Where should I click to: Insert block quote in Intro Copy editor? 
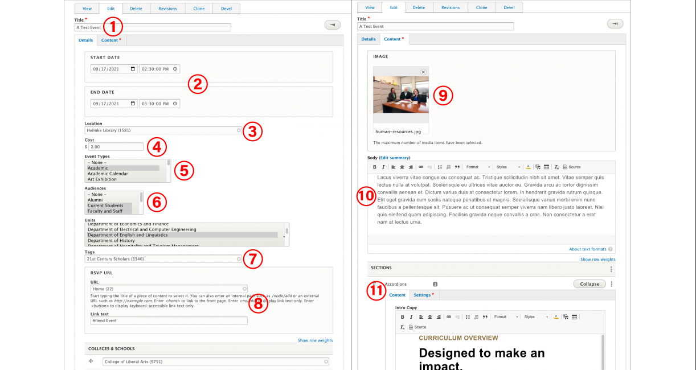pos(485,317)
